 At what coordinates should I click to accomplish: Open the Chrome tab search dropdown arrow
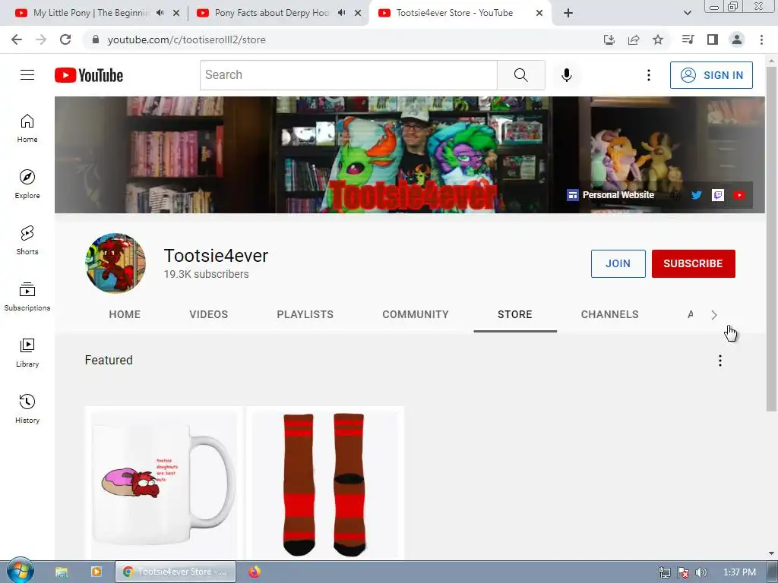687,13
